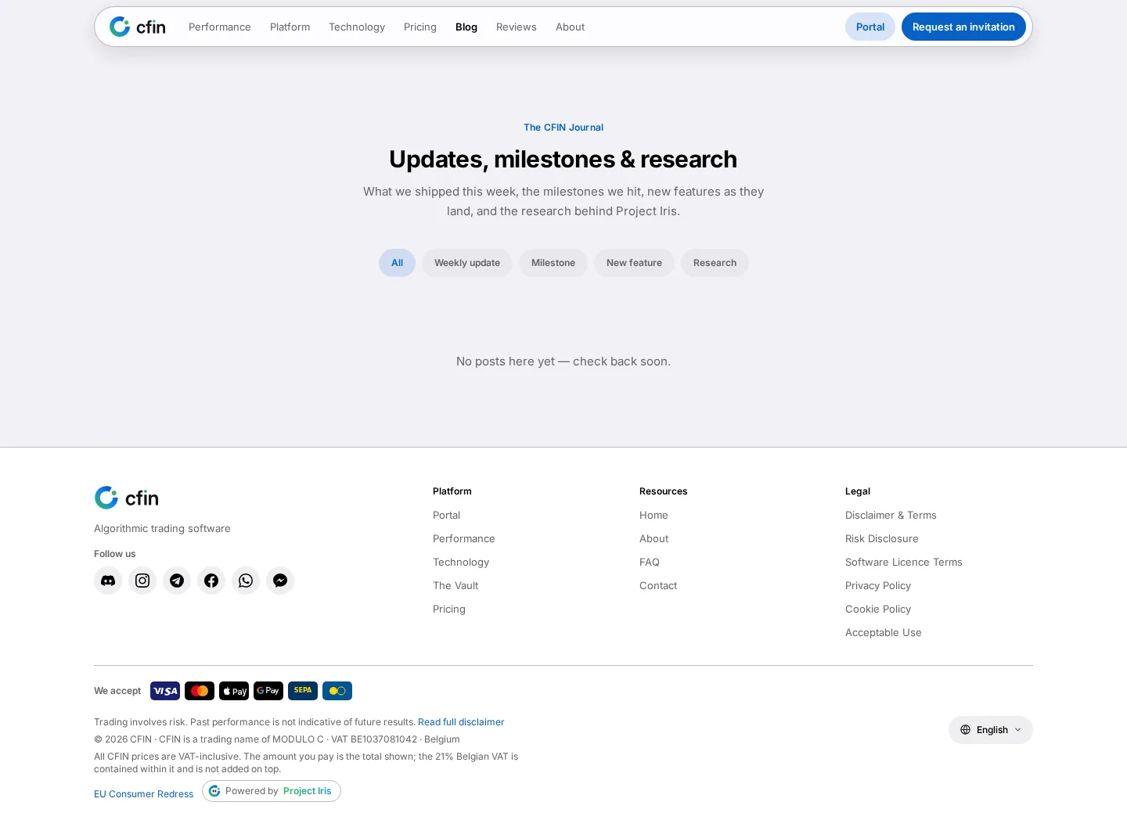The height and width of the screenshot is (827, 1127).
Task: Select the All filter pill
Action: [397, 263]
